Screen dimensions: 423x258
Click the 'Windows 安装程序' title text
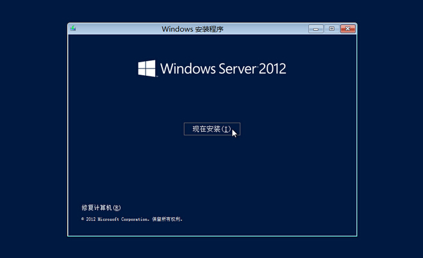point(193,29)
